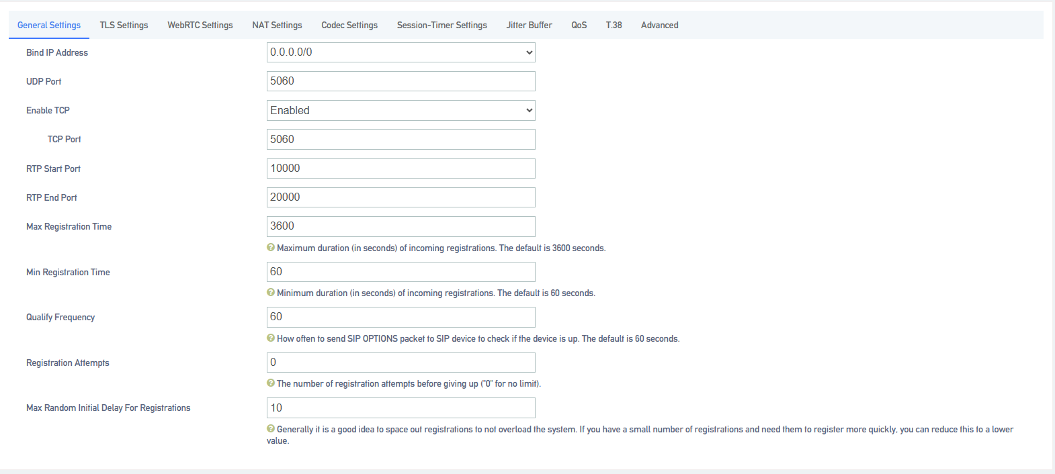The image size is (1055, 474).
Task: Click help icon under Max Registration Time
Action: click(x=271, y=248)
